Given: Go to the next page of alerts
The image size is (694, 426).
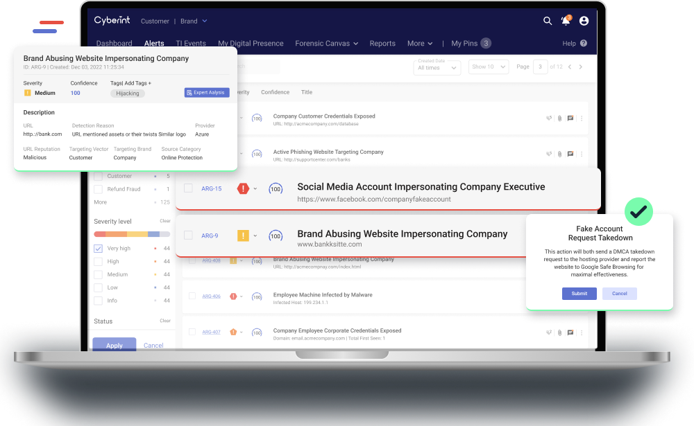Looking at the screenshot, I should [x=581, y=66].
